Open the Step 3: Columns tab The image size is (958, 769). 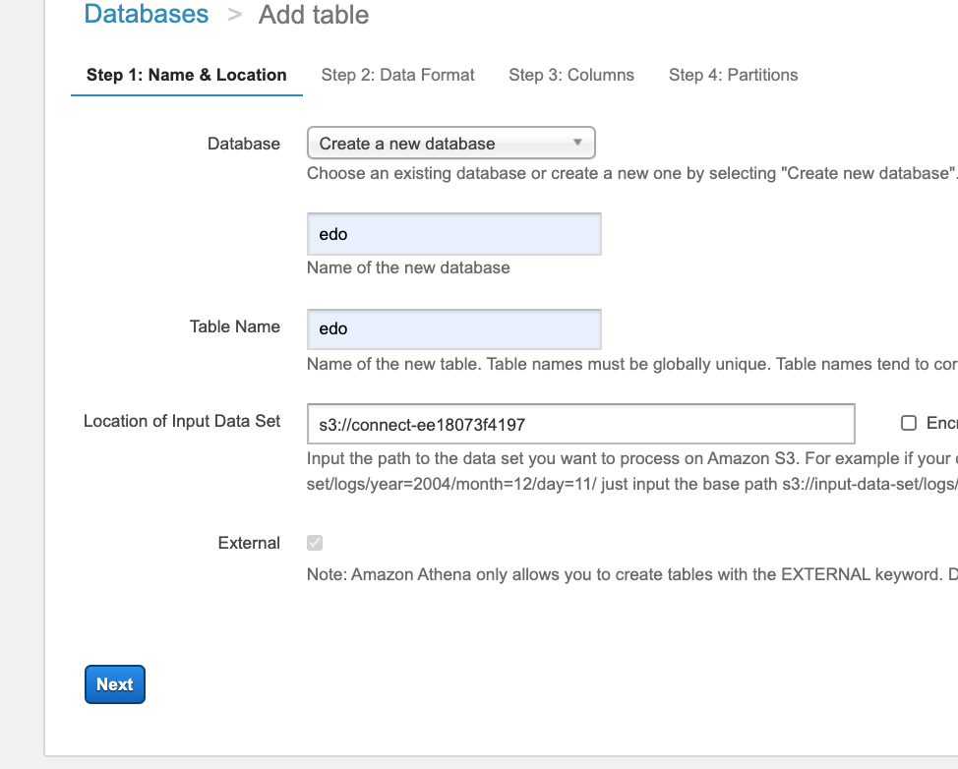571,75
